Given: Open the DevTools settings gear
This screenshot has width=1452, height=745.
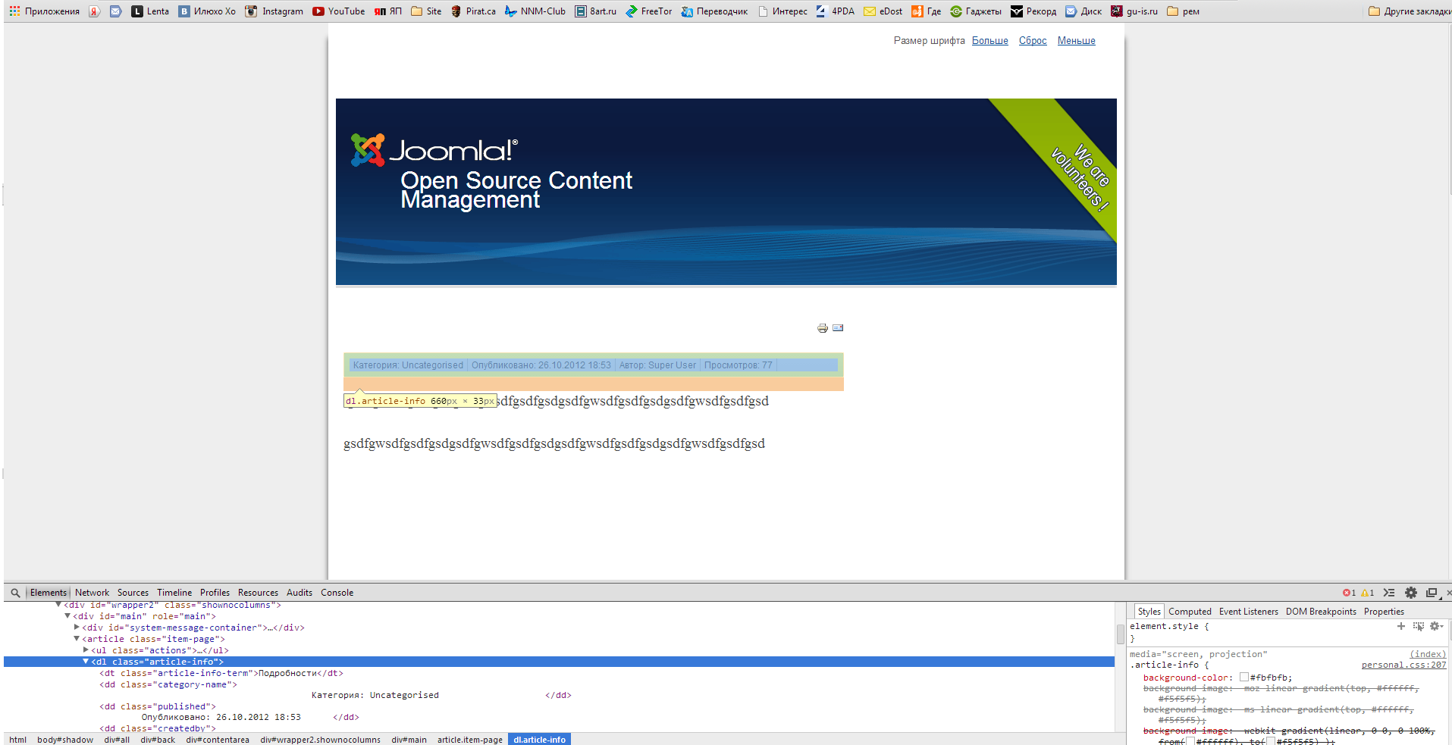Looking at the screenshot, I should (x=1411, y=593).
